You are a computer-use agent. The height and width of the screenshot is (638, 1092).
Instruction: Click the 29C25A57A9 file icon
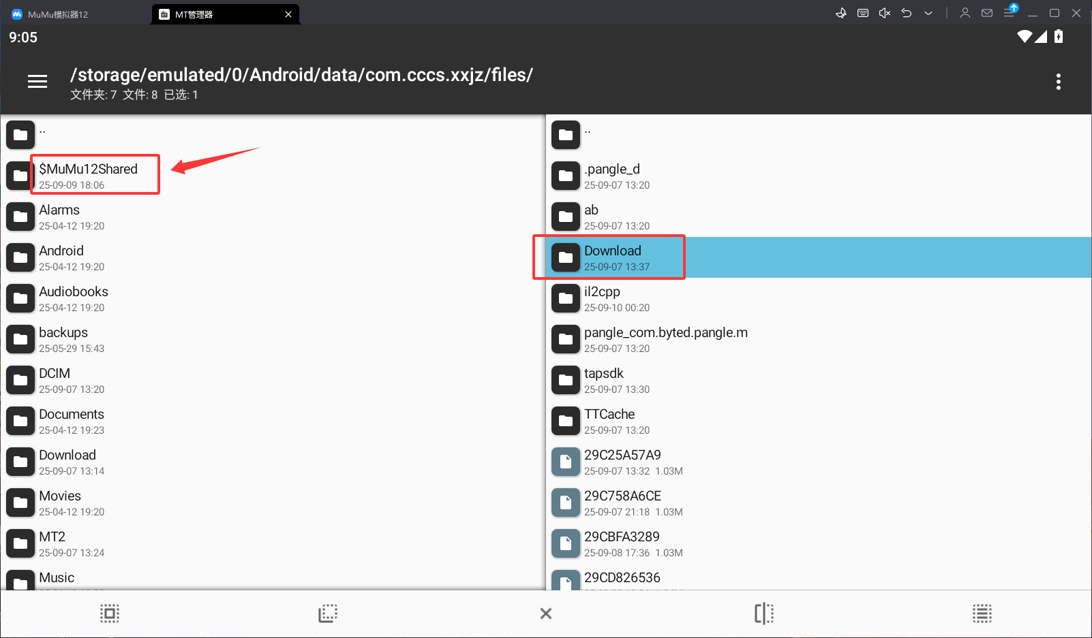[566, 462]
